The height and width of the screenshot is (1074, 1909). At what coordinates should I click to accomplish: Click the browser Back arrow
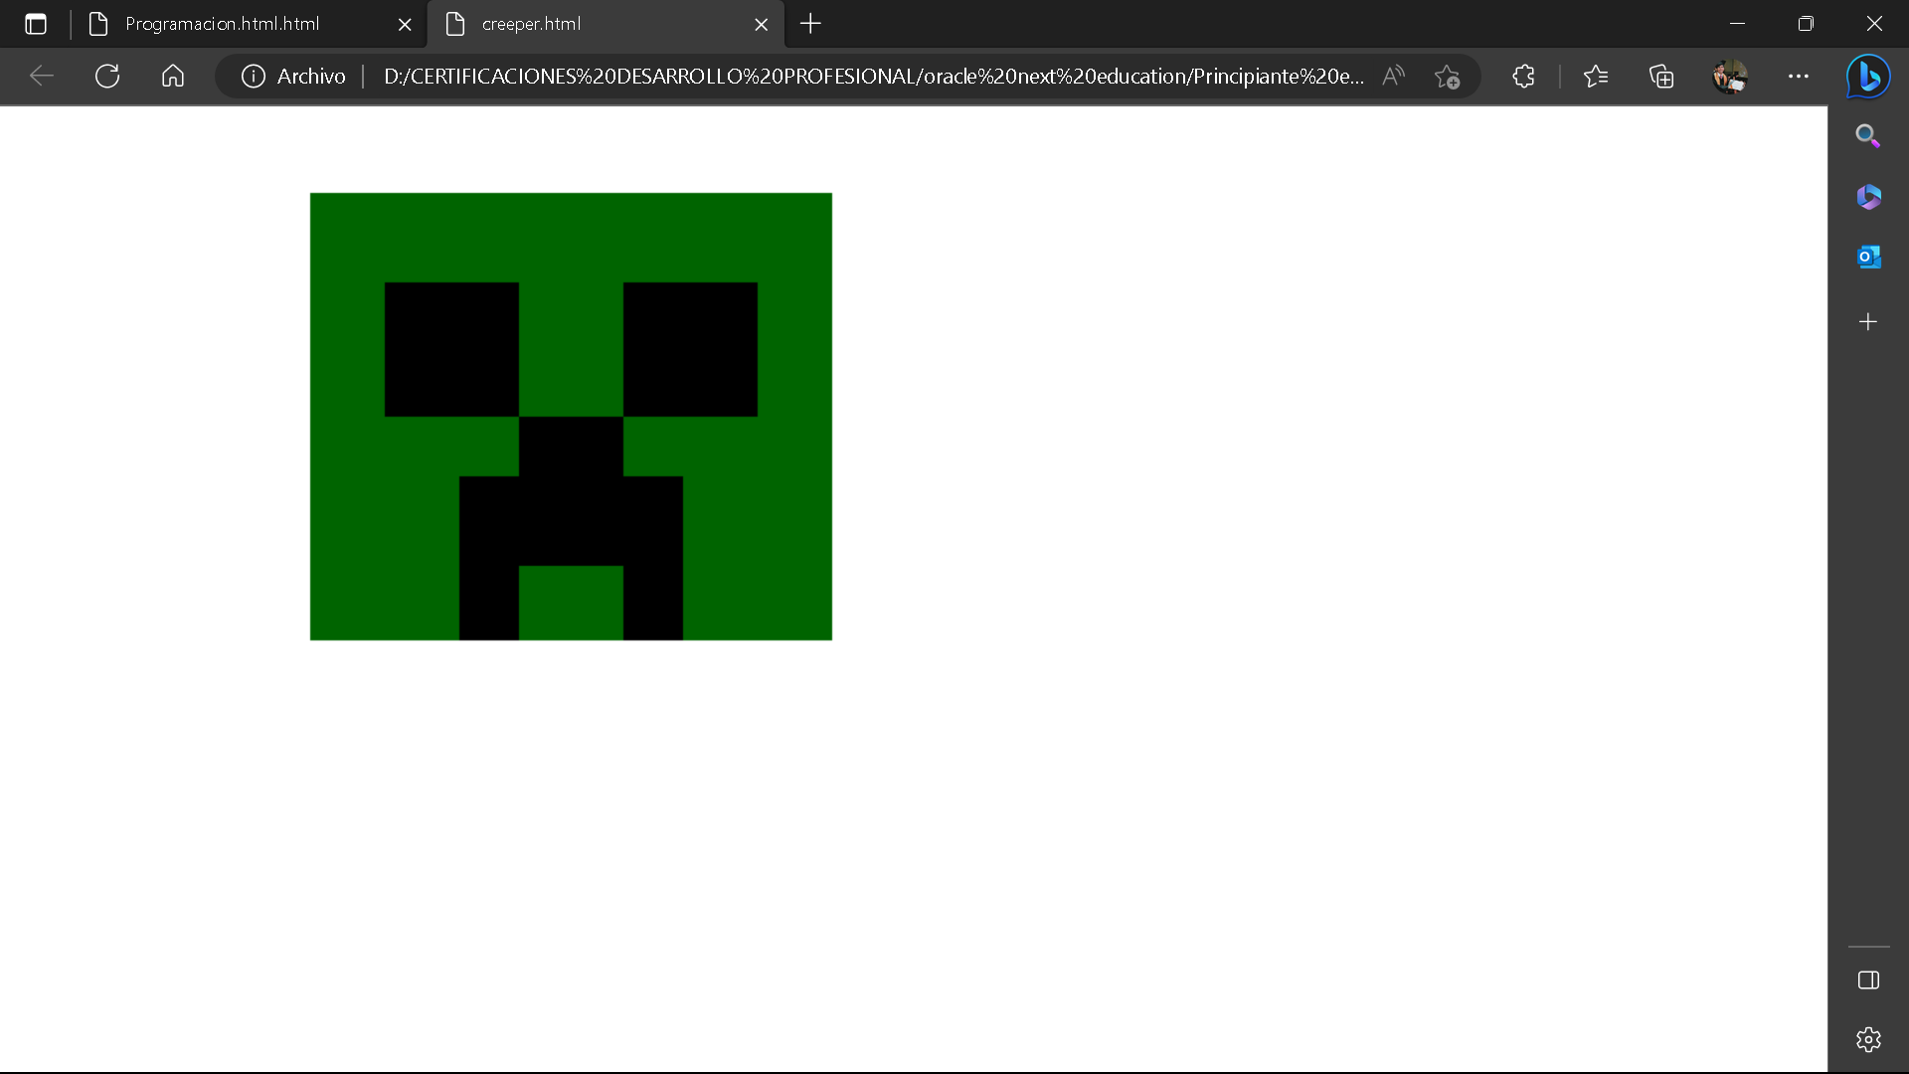click(42, 77)
